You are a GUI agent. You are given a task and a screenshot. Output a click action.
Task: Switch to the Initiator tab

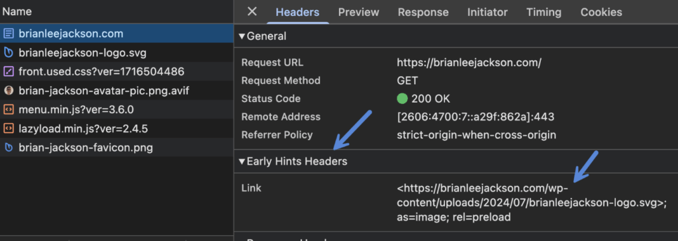pos(487,13)
